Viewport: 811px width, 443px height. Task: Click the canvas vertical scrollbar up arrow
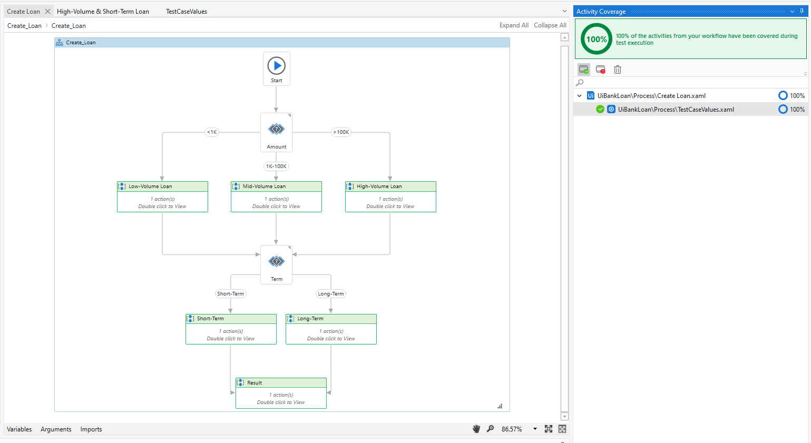tap(564, 37)
